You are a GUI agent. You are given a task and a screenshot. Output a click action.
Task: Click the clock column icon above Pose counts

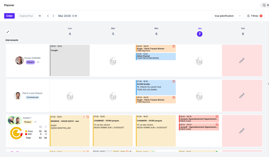pos(46,127)
